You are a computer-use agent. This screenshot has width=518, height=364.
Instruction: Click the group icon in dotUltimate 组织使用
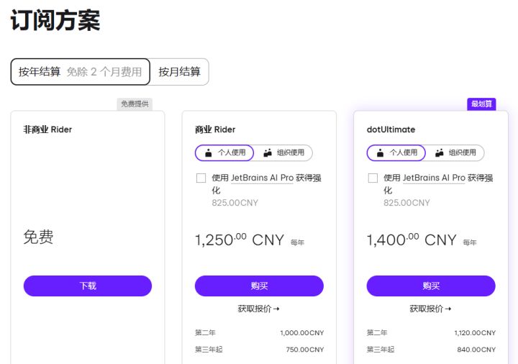pyautogui.click(x=440, y=153)
